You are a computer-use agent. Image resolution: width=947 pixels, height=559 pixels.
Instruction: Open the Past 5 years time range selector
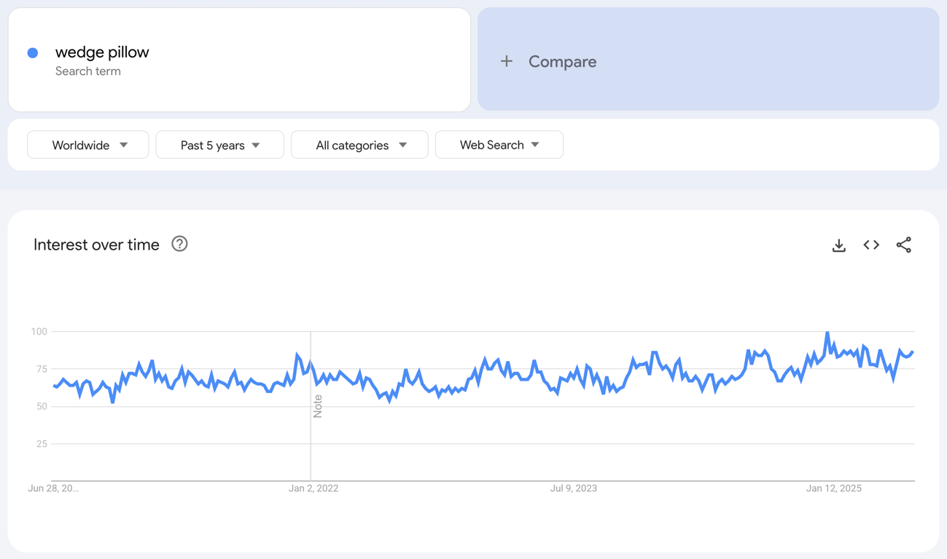point(219,145)
